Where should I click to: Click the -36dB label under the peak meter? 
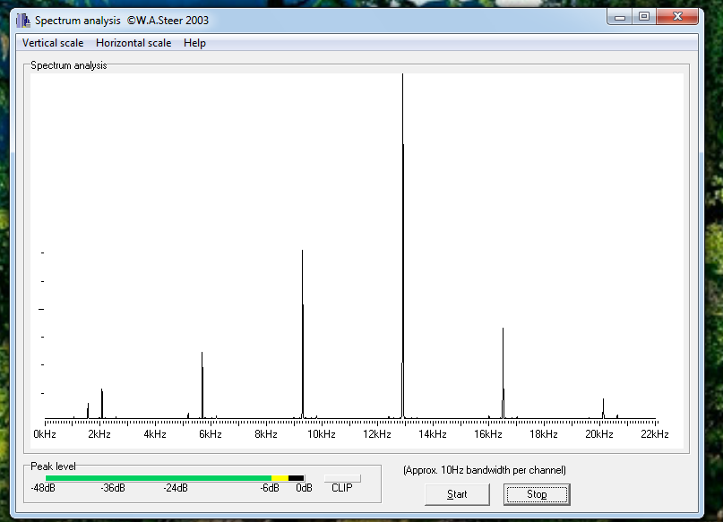[114, 488]
